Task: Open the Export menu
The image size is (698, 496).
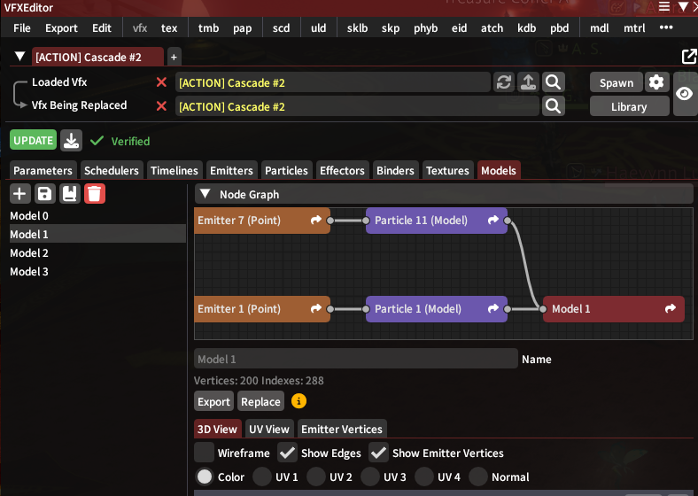Action: tap(61, 28)
